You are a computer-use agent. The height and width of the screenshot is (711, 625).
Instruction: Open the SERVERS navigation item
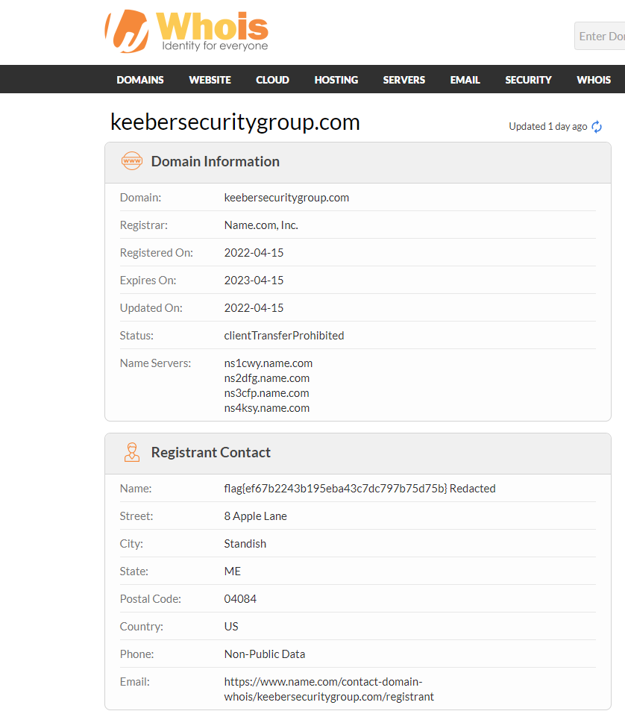pos(403,80)
